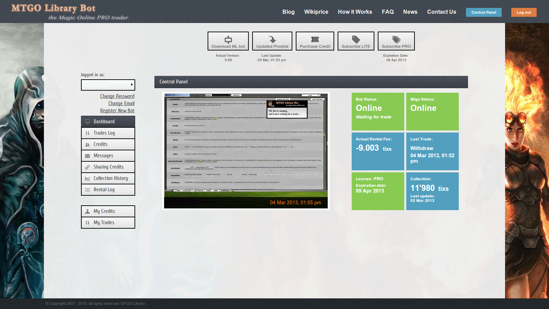Click the Dashboard monitor icon
The height and width of the screenshot is (309, 549).
coord(87,122)
